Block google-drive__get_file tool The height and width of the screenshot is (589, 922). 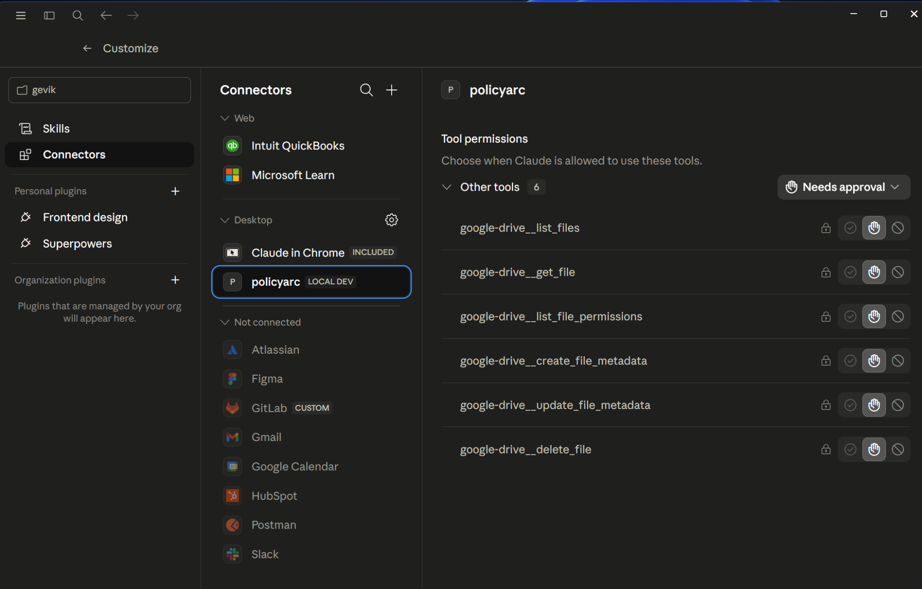898,272
